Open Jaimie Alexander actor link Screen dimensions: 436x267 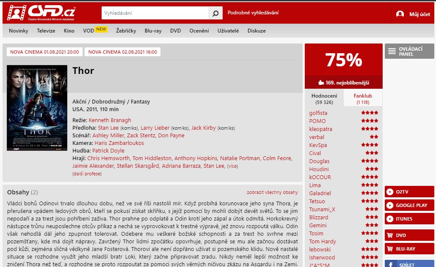[x=93, y=166]
